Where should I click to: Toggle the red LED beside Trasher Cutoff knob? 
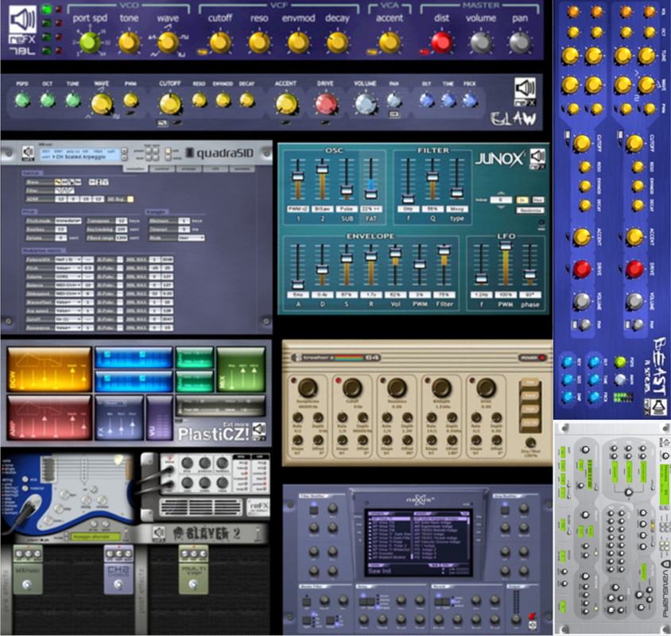click(x=338, y=380)
